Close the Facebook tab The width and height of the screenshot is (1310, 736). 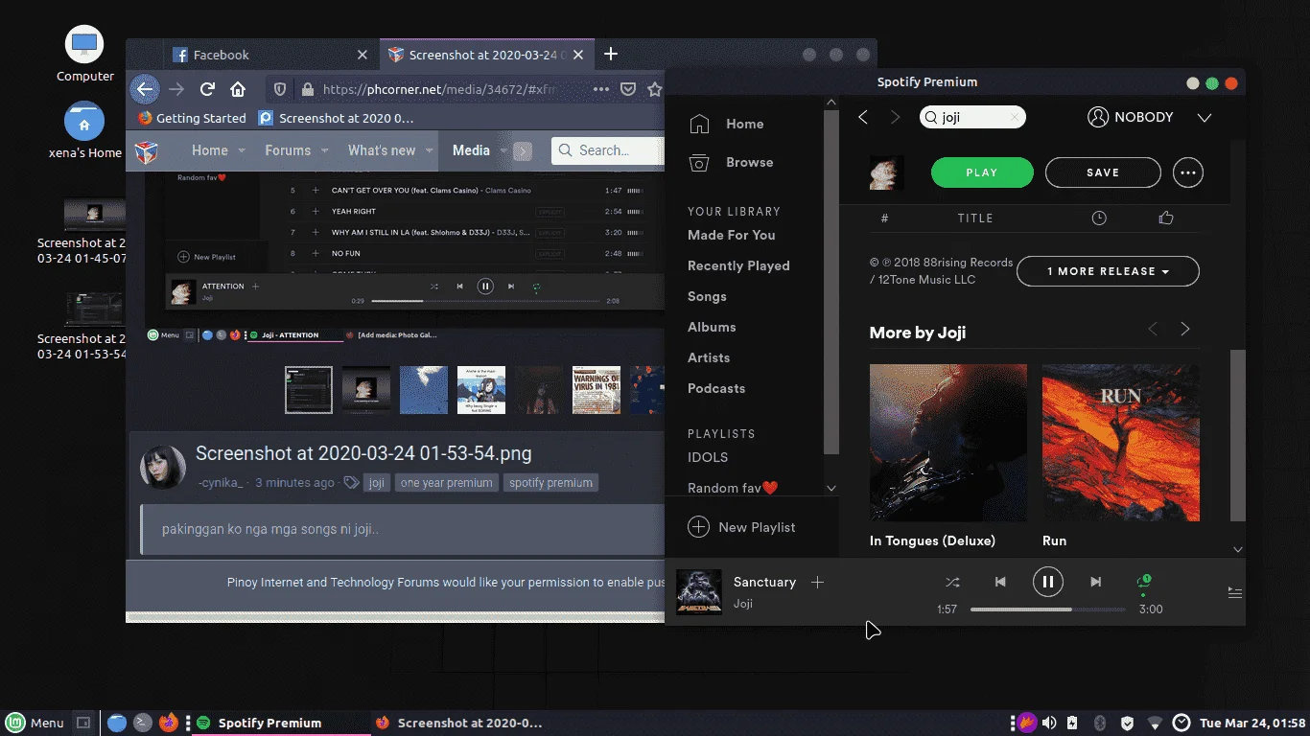[363, 55]
